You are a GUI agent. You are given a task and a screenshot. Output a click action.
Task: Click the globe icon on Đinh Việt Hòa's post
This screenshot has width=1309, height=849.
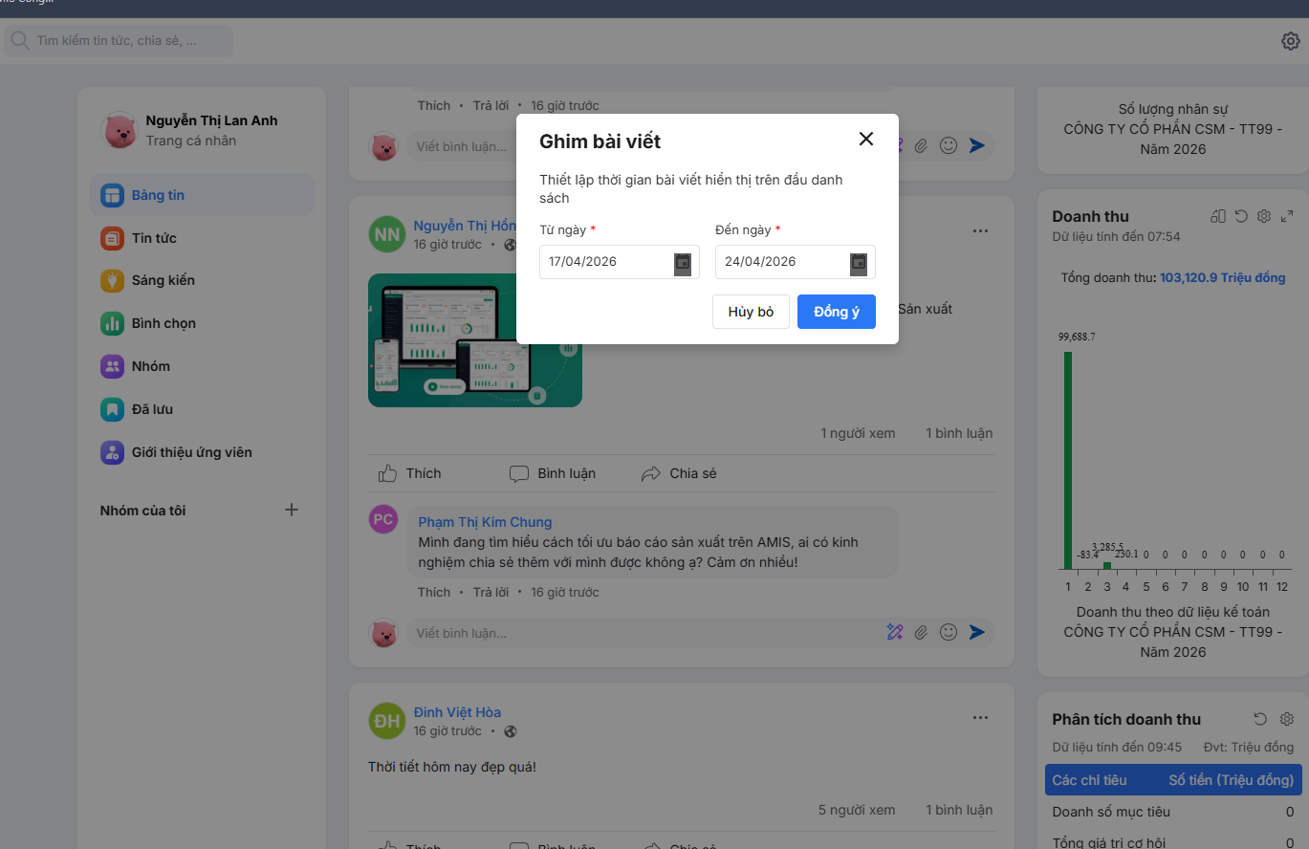point(511,731)
